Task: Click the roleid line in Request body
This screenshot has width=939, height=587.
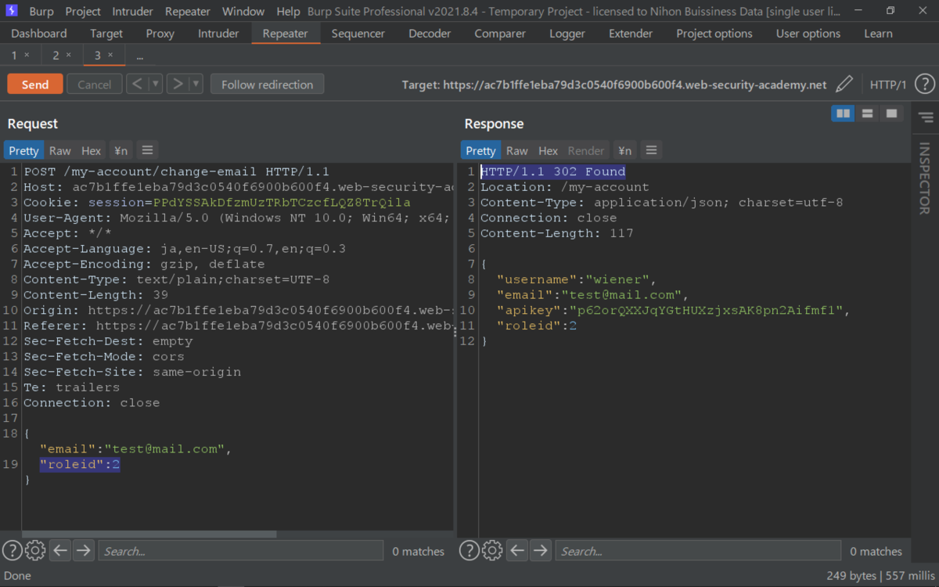Action: click(80, 465)
